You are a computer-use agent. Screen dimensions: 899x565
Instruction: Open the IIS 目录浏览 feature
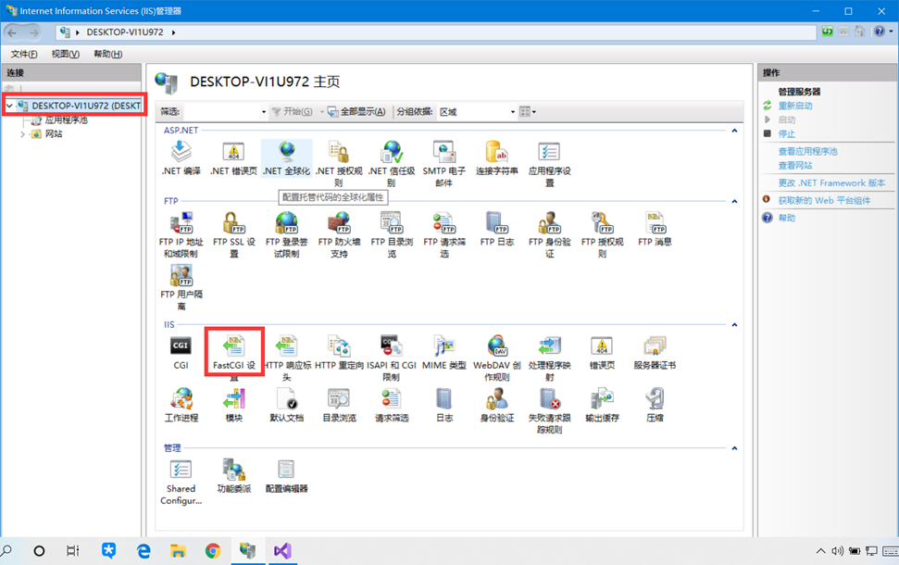[x=339, y=405]
